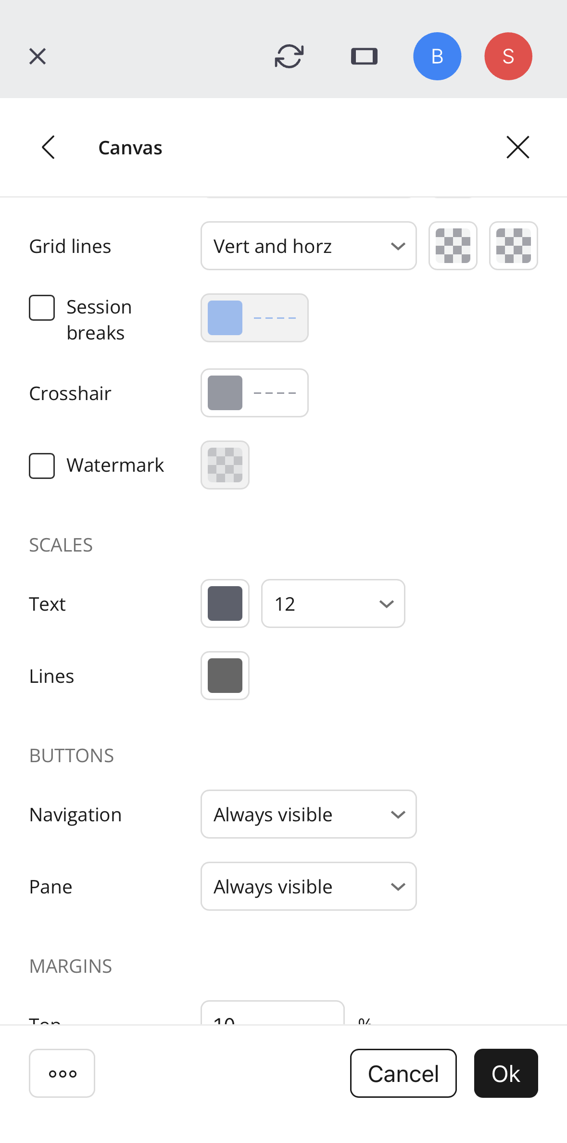The height and width of the screenshot is (1143, 567).
Task: Expand the scales text size dropdown
Action: [x=333, y=603]
